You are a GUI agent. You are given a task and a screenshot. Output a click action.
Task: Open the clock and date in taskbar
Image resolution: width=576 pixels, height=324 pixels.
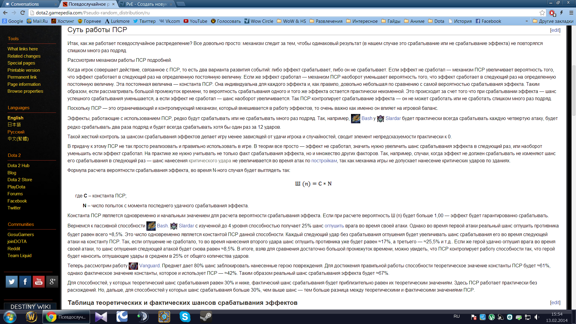click(556, 317)
